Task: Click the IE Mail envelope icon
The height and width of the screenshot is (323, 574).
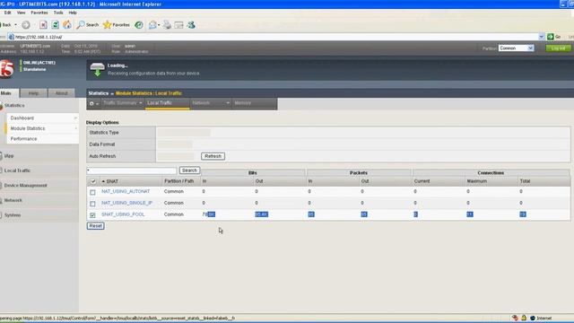Action: point(152,25)
